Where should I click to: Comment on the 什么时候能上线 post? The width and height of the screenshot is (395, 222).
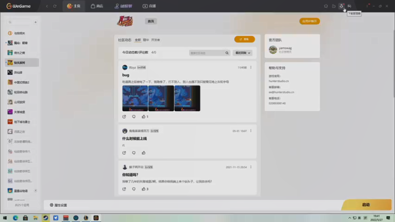pos(134,153)
